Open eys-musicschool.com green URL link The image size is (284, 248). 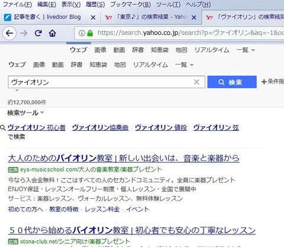click(91, 170)
